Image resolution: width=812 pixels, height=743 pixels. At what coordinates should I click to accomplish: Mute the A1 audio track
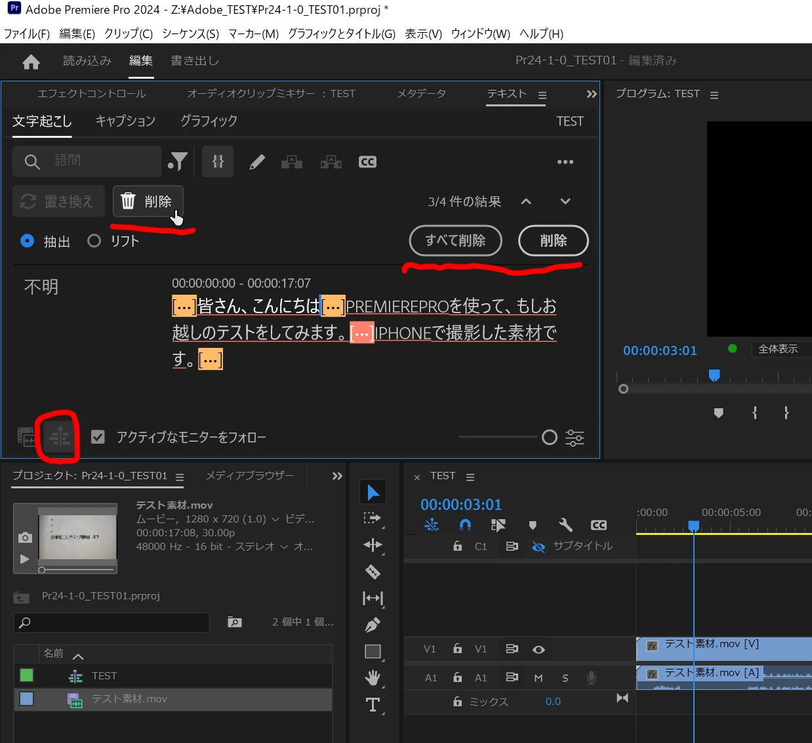[x=538, y=678]
